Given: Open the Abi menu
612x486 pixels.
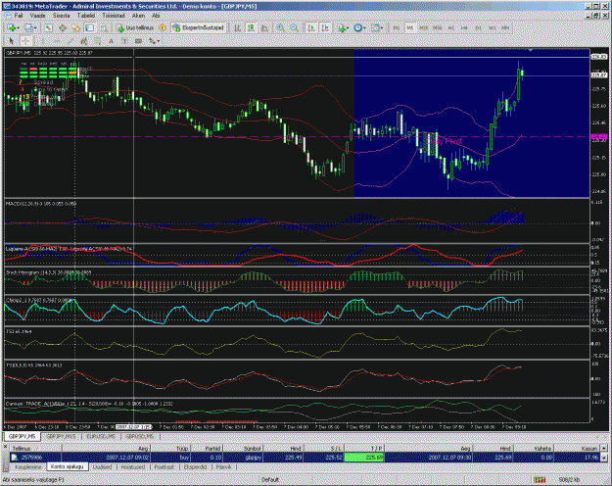Looking at the screenshot, I should tap(156, 16).
